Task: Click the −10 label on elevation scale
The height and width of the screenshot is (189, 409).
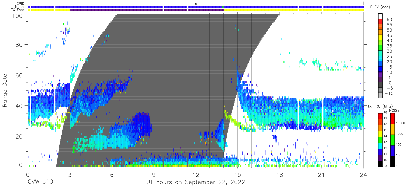Action: pyautogui.click(x=389, y=93)
